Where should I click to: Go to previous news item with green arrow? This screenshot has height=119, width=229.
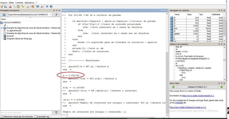[173, 87]
